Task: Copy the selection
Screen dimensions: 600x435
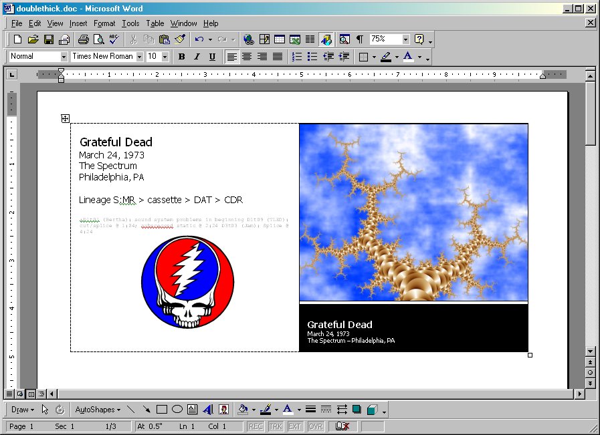Action: pyautogui.click(x=149, y=39)
